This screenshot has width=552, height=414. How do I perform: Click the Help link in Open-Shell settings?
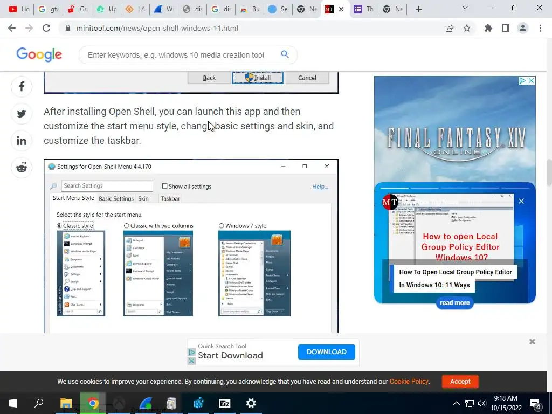pyautogui.click(x=320, y=186)
